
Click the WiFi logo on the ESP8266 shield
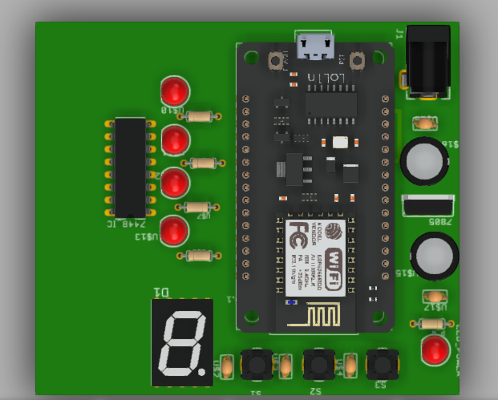point(334,269)
